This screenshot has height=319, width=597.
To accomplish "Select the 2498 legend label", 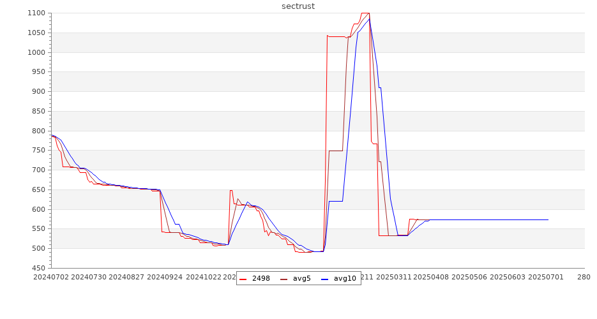I will 261,278.
